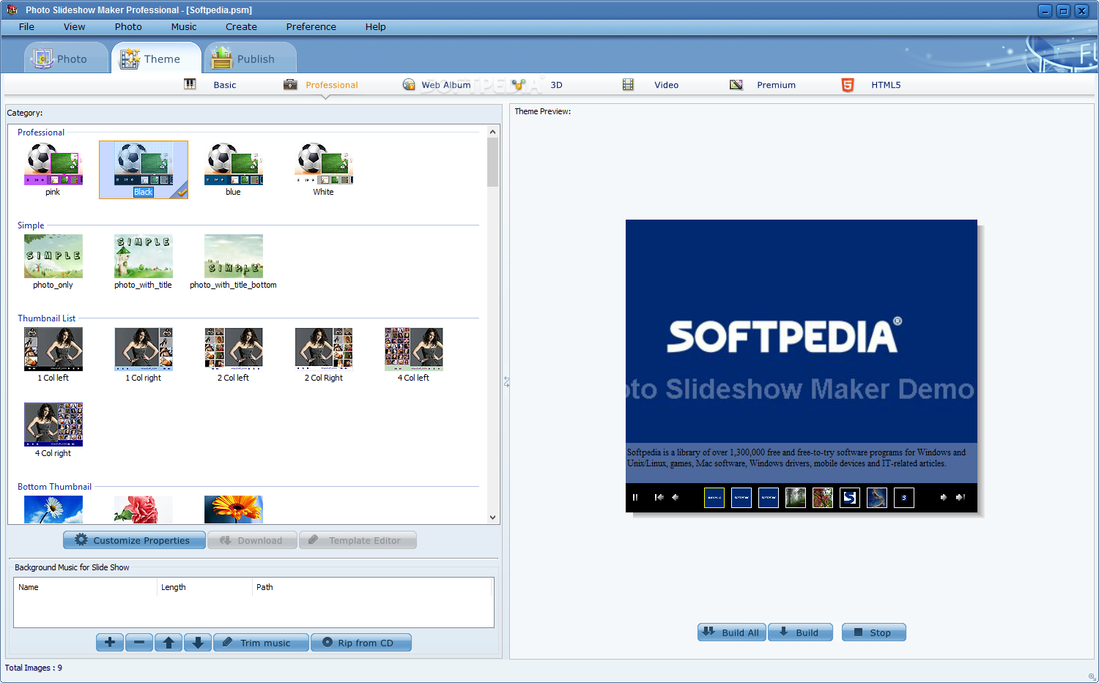
Task: Pick the photo_only simple theme
Action: coord(53,256)
